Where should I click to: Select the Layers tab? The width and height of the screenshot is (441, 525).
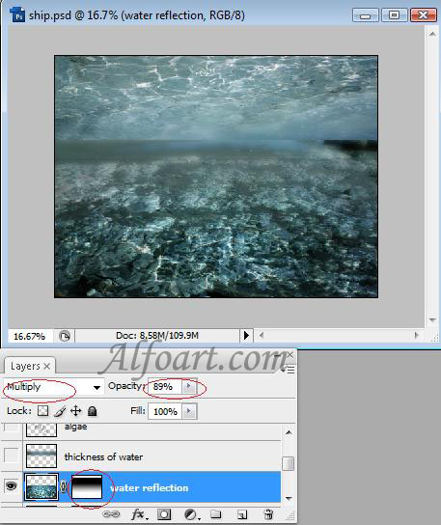(30, 366)
